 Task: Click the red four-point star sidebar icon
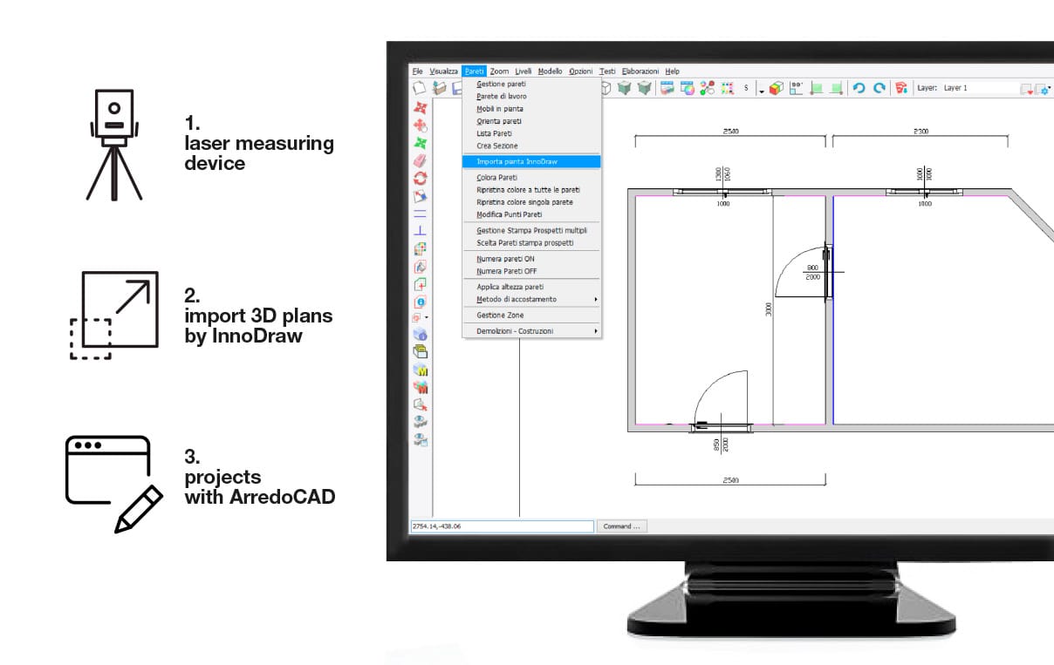coord(420,108)
